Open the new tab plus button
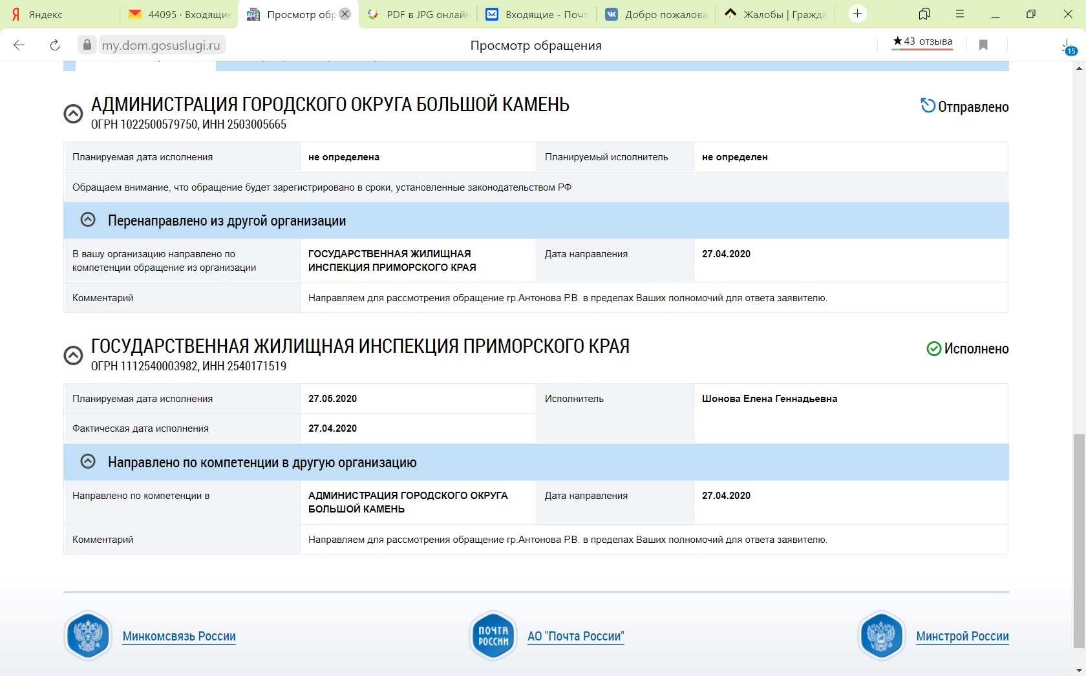This screenshot has width=1086, height=676. point(858,14)
